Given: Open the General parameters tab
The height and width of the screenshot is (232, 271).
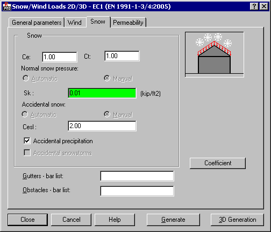Looking at the screenshot, I should click(37, 23).
